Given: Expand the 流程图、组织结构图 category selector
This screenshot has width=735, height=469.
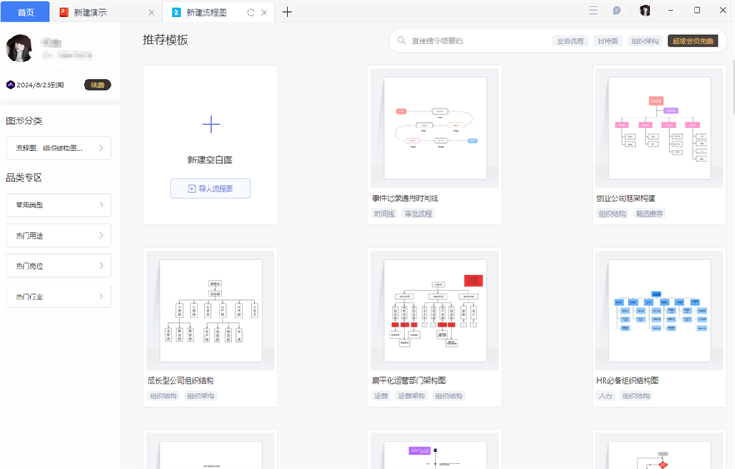Looking at the screenshot, I should tap(59, 148).
